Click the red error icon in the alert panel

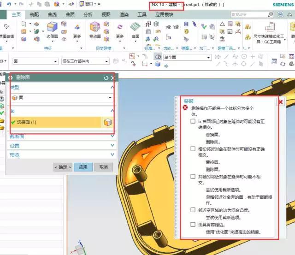[x=185, y=107]
